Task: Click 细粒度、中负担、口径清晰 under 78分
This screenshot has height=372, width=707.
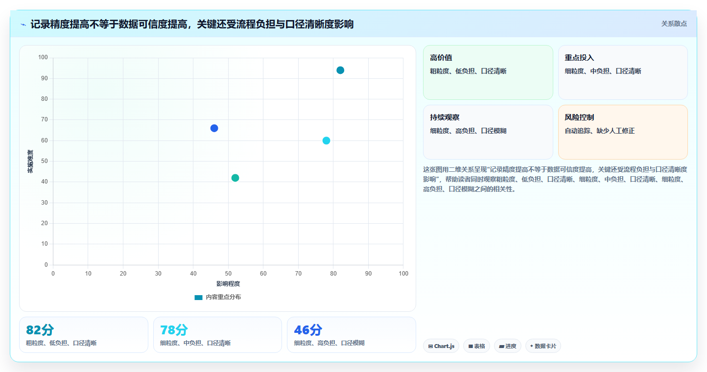Action: click(x=195, y=343)
